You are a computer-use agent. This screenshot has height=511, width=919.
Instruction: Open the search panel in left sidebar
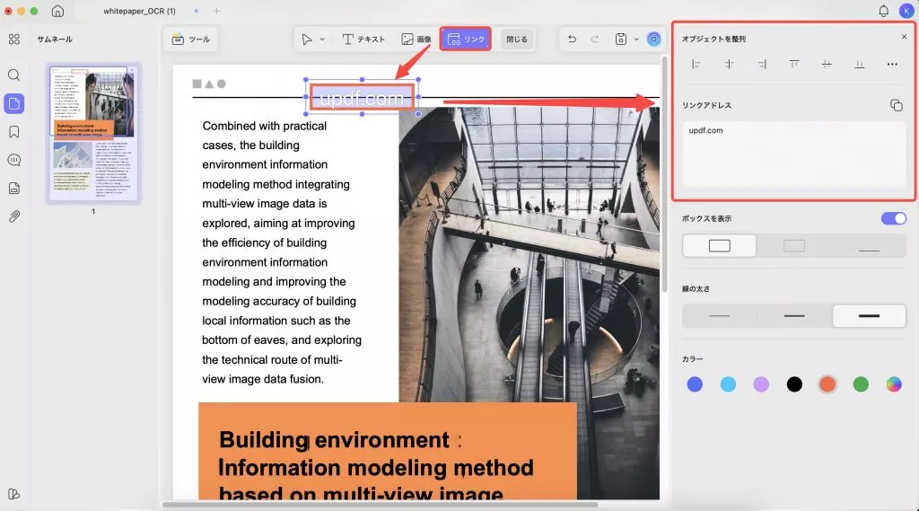click(14, 75)
